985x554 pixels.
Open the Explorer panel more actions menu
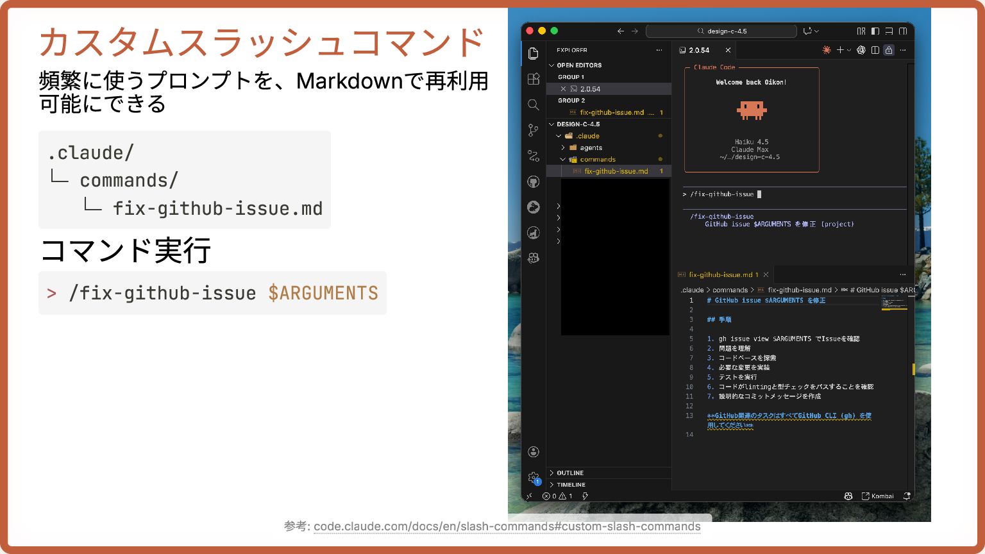pyautogui.click(x=659, y=50)
